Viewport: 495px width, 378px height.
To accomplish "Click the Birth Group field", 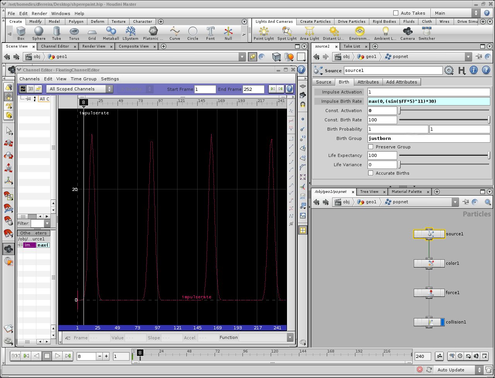I will pyautogui.click(x=428, y=138).
